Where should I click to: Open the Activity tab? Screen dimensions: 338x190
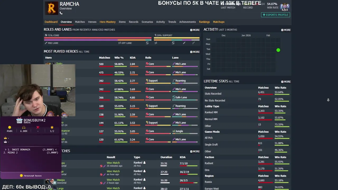(x=161, y=22)
